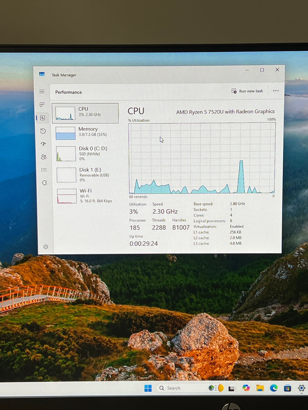Open the Task Manager hamburger navigation menu
The height and width of the screenshot is (410, 308).
click(x=42, y=91)
